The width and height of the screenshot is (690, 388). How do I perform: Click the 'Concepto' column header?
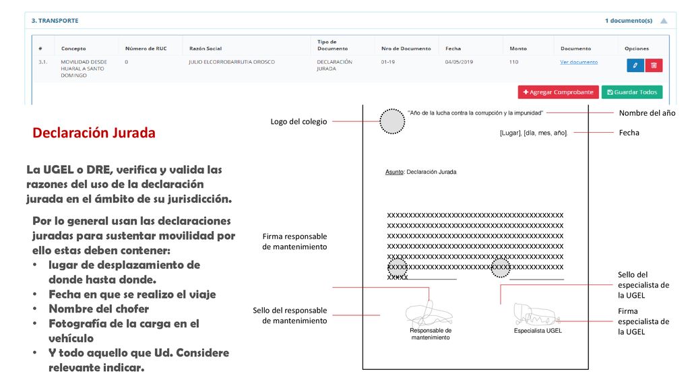[x=73, y=48]
